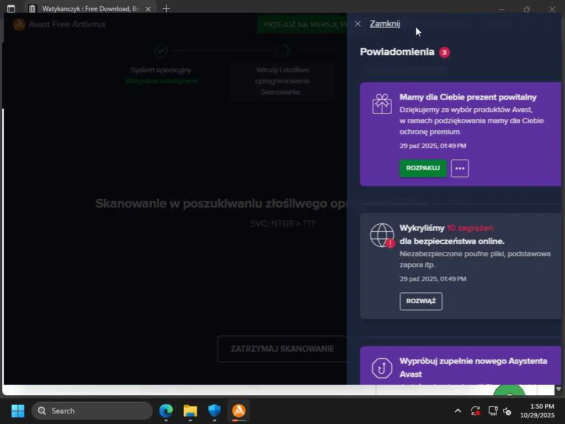The width and height of the screenshot is (565, 424).
Task: Open the Windows Start menu
Action: 18,411
